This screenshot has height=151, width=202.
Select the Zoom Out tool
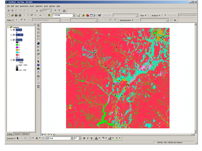tap(38, 29)
